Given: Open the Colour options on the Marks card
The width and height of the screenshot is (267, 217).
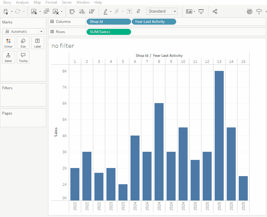Looking at the screenshot, I should pos(8,42).
